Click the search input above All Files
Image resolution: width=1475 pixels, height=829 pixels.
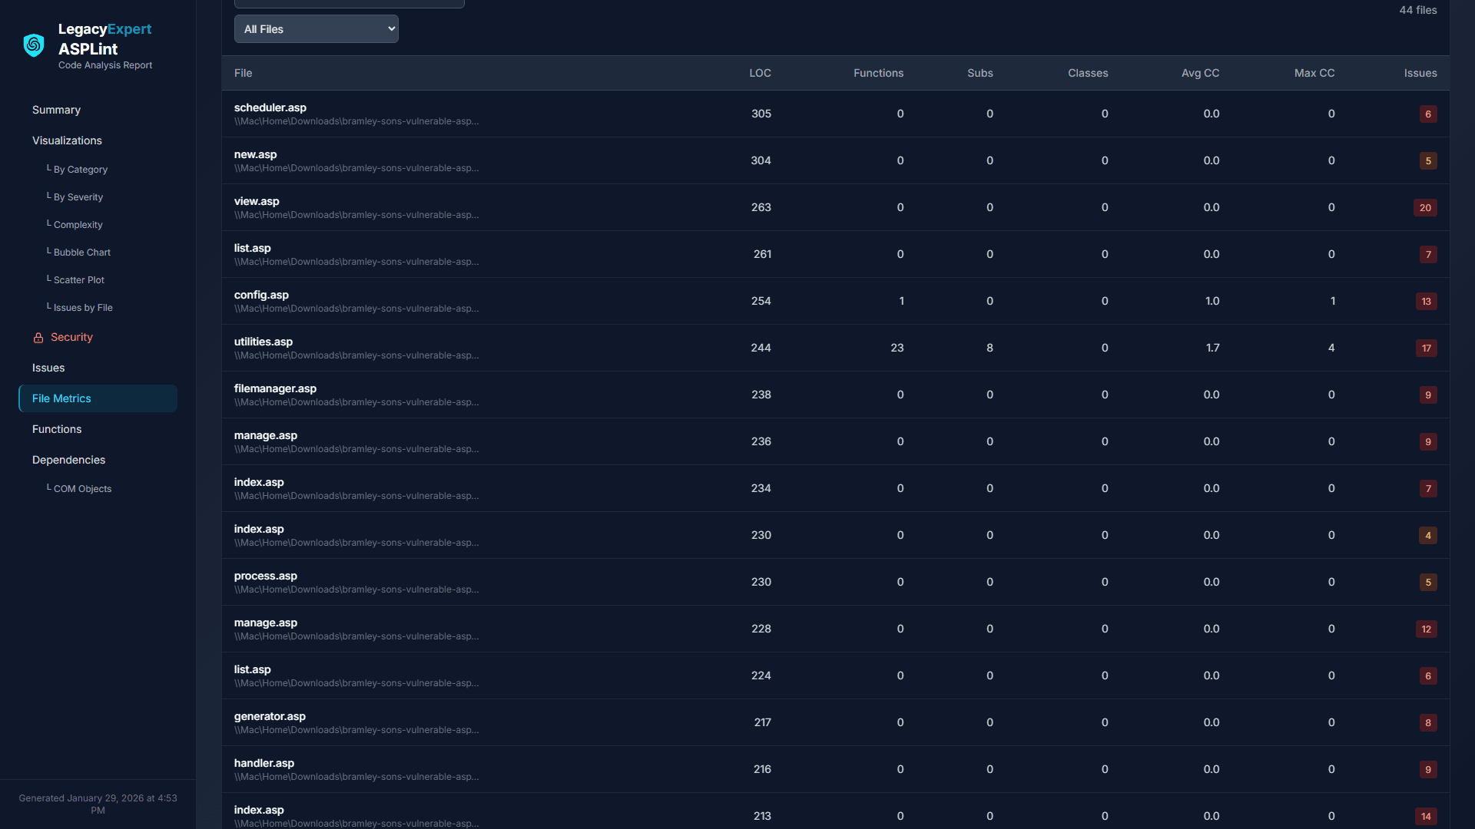coord(349,3)
